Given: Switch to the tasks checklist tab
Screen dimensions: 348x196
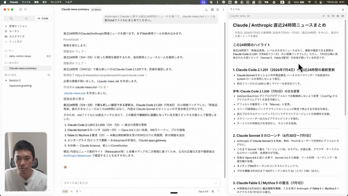Looking at the screenshot, I should tap(26, 18).
